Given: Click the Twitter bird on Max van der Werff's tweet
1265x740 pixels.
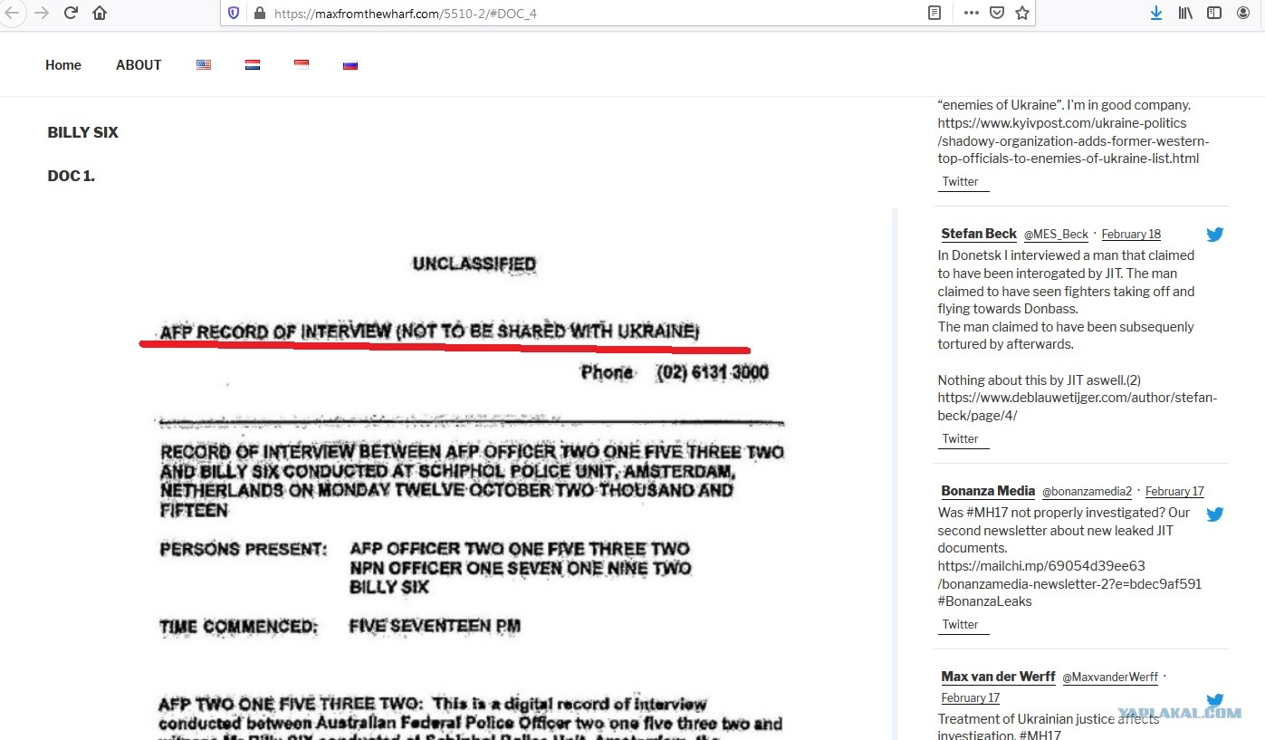Looking at the screenshot, I should coord(1215,700).
